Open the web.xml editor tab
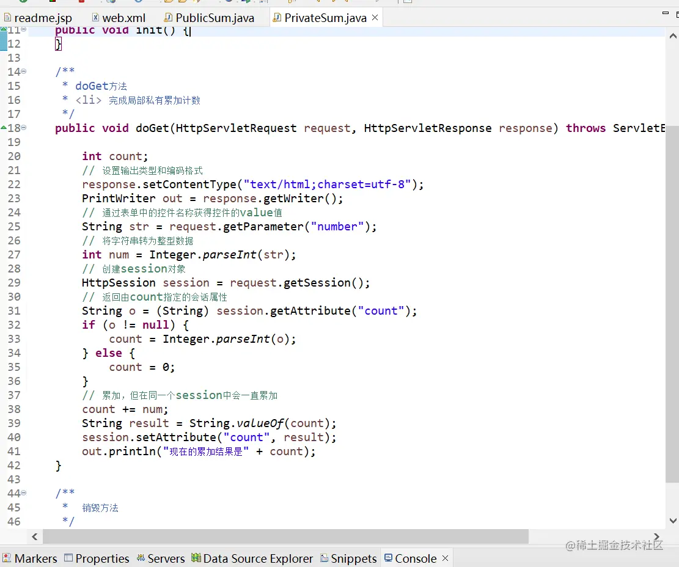 click(119, 18)
